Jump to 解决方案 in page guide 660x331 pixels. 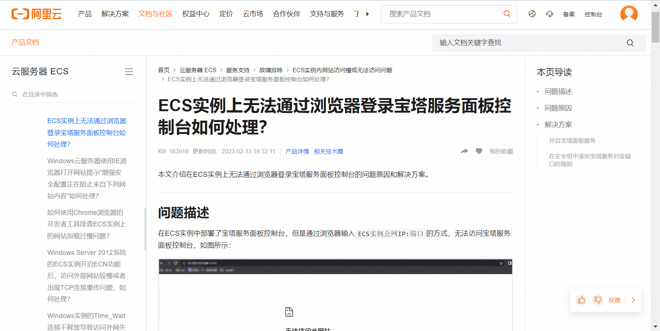[558, 125]
